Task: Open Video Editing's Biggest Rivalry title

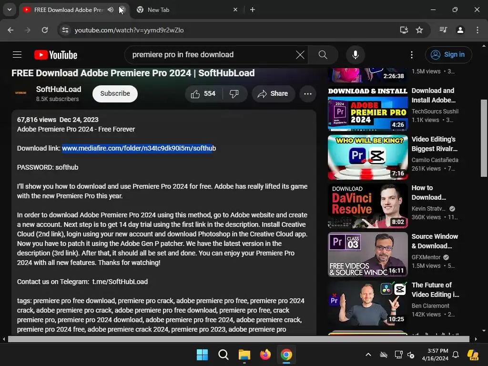Action: 435,144
